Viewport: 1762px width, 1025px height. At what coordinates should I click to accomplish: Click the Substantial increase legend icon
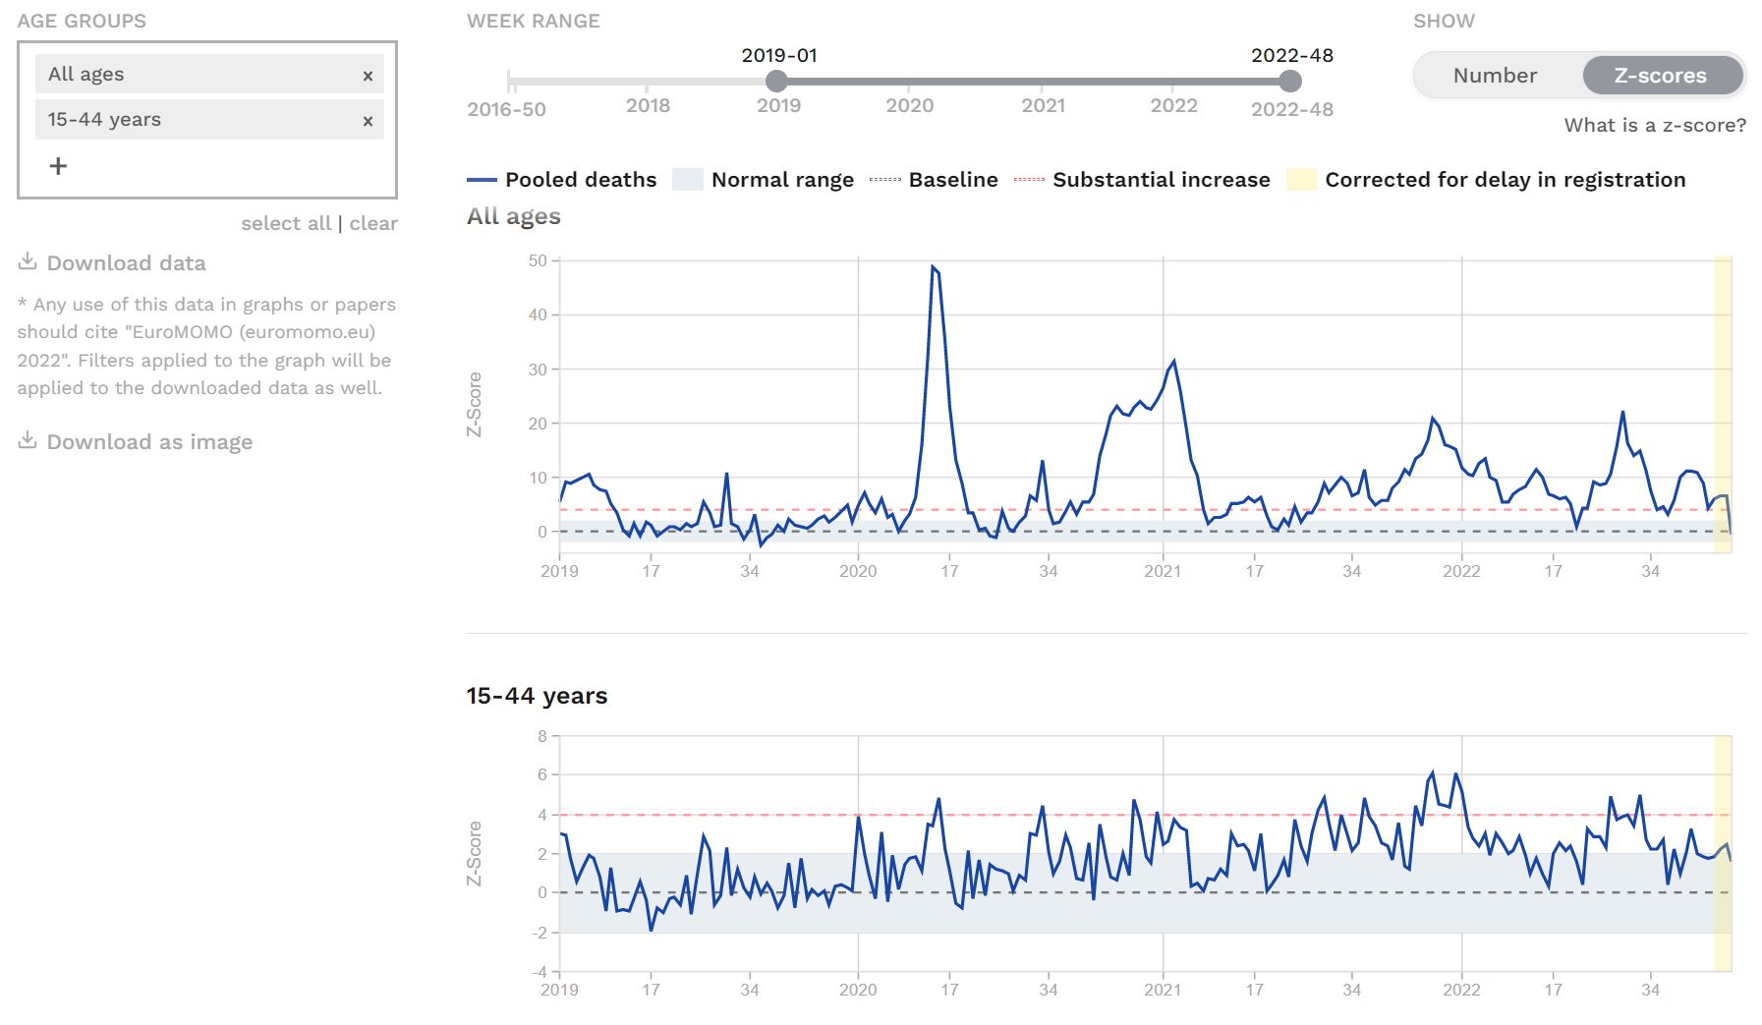[1029, 180]
